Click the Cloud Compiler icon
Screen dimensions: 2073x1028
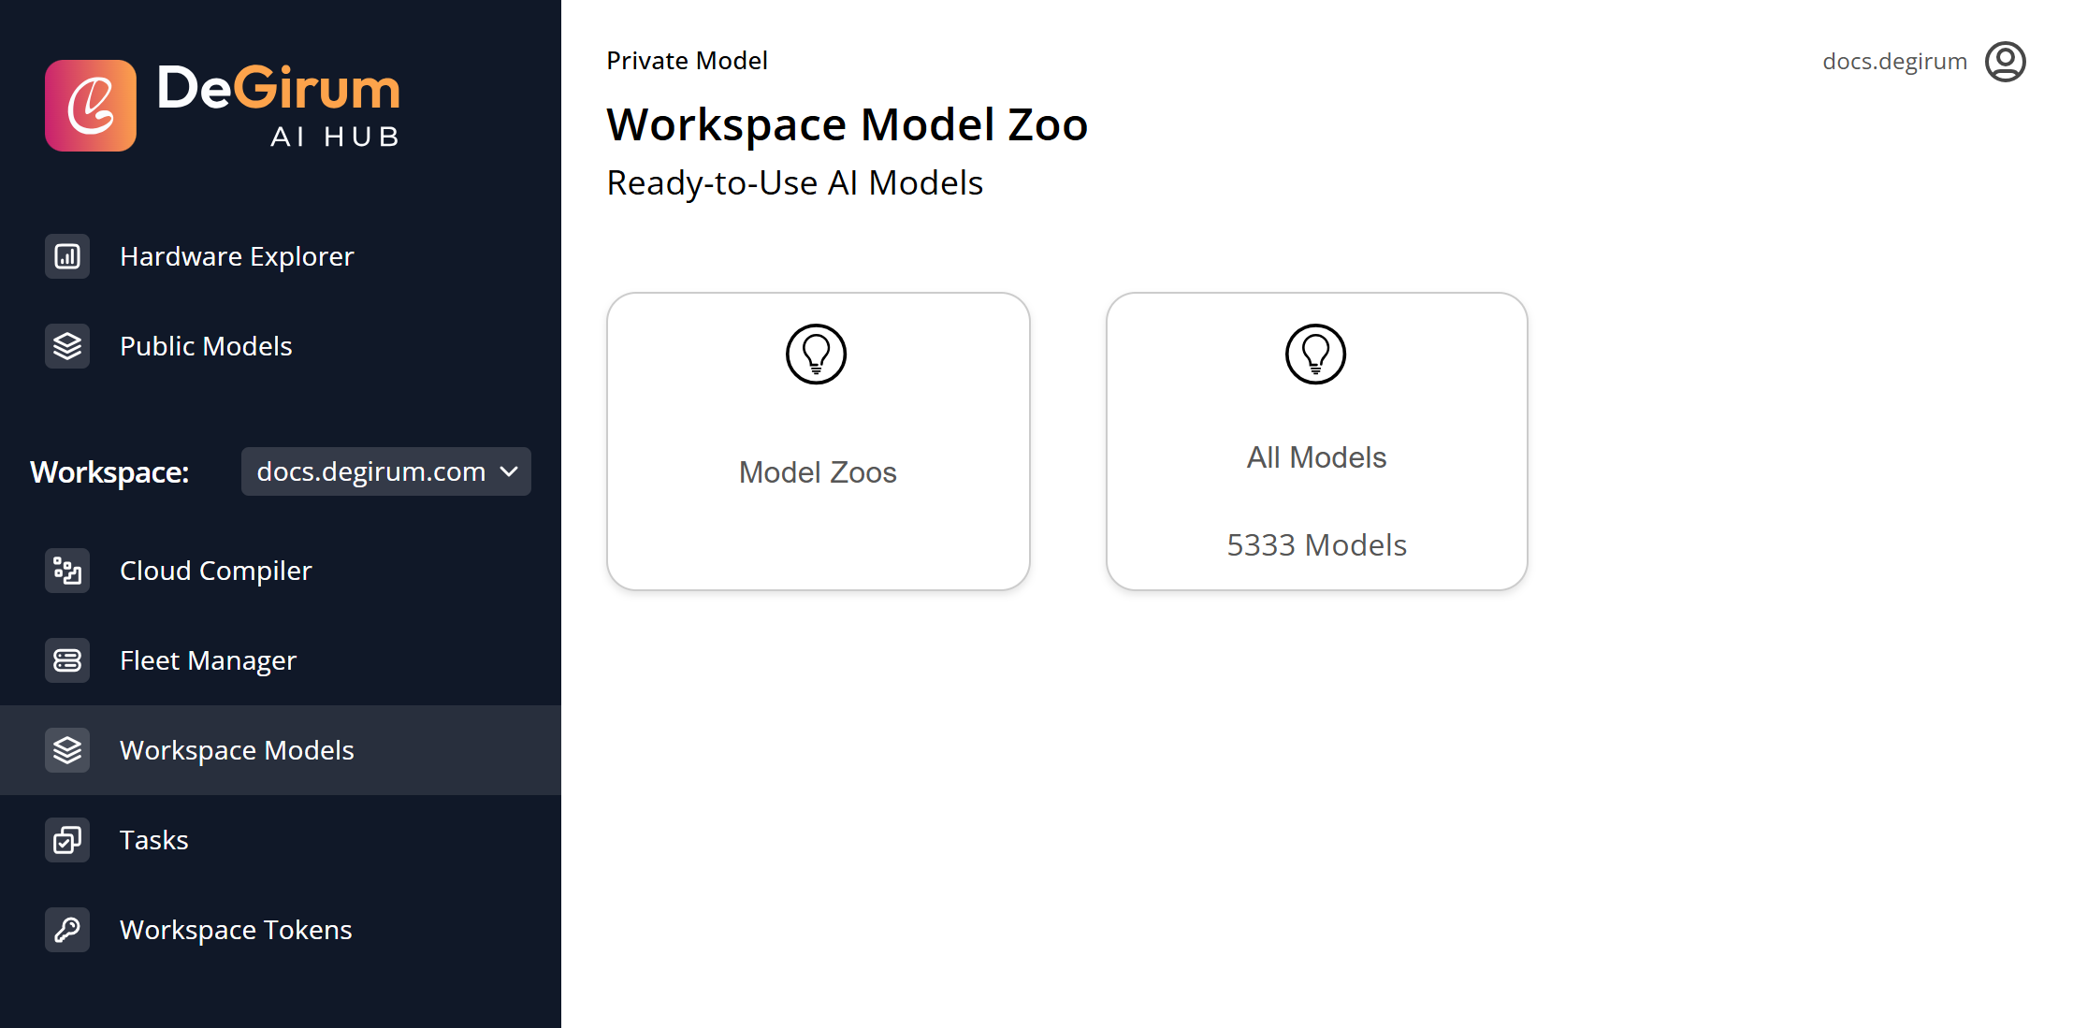click(67, 571)
